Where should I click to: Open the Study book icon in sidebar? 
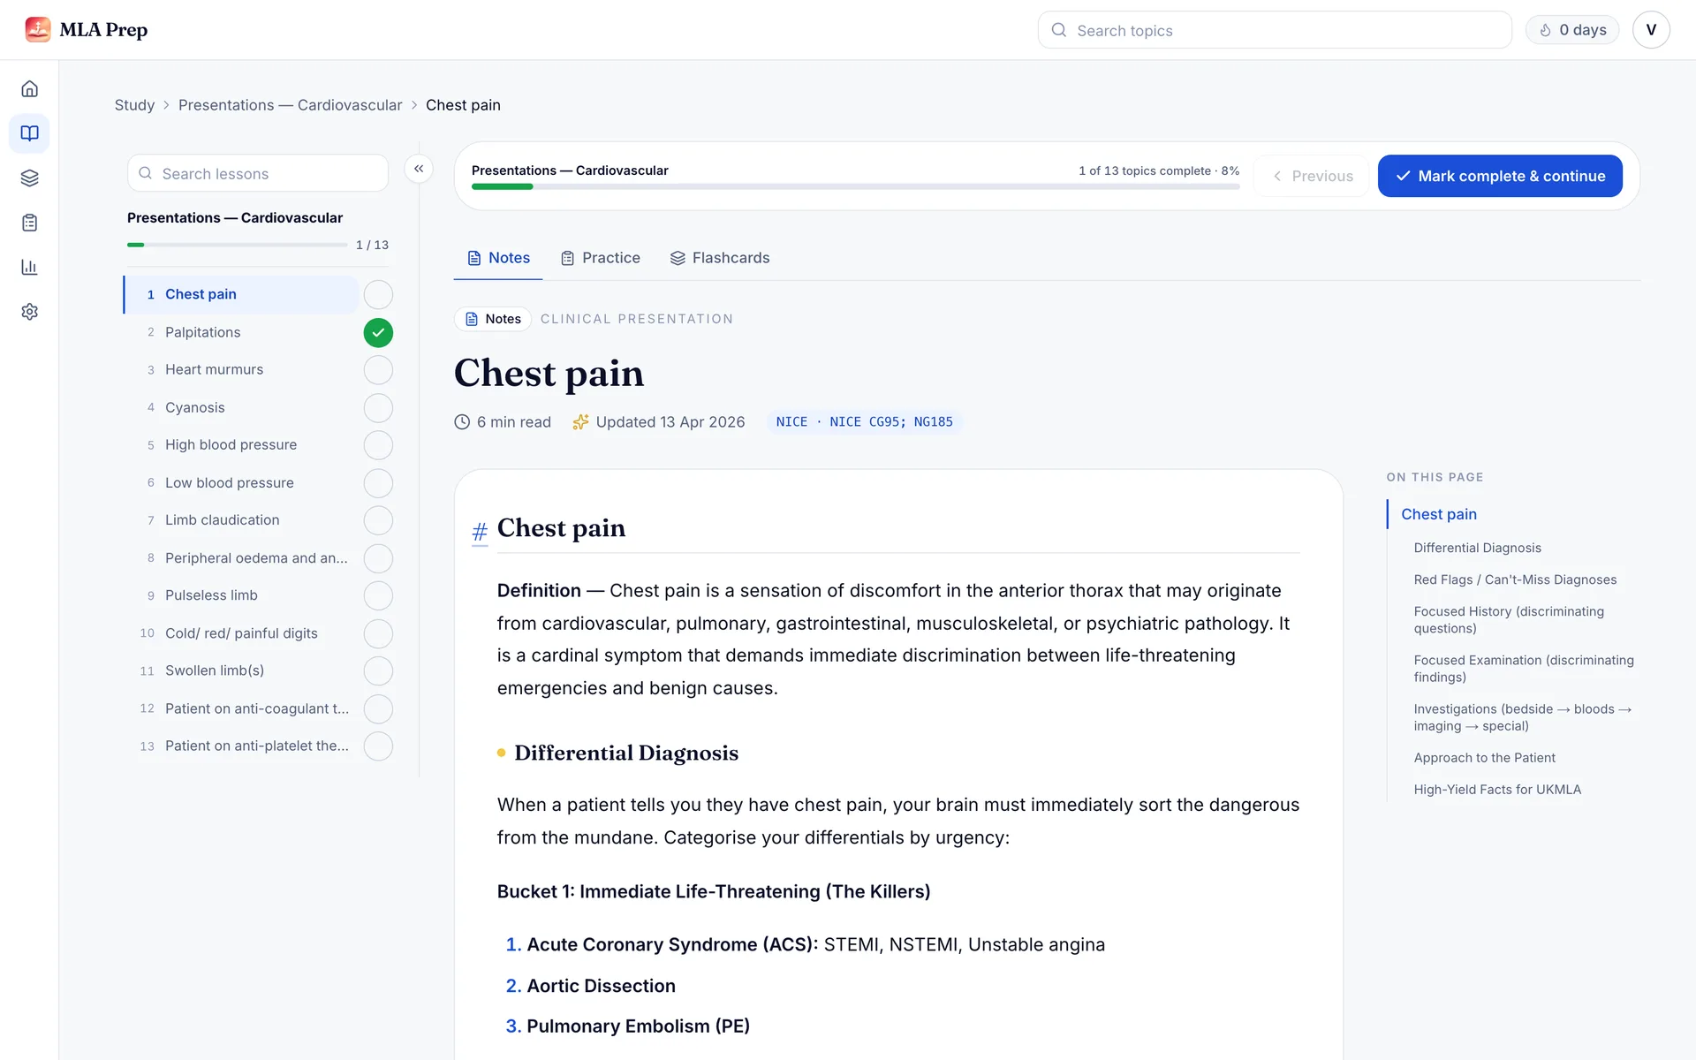pyautogui.click(x=29, y=133)
